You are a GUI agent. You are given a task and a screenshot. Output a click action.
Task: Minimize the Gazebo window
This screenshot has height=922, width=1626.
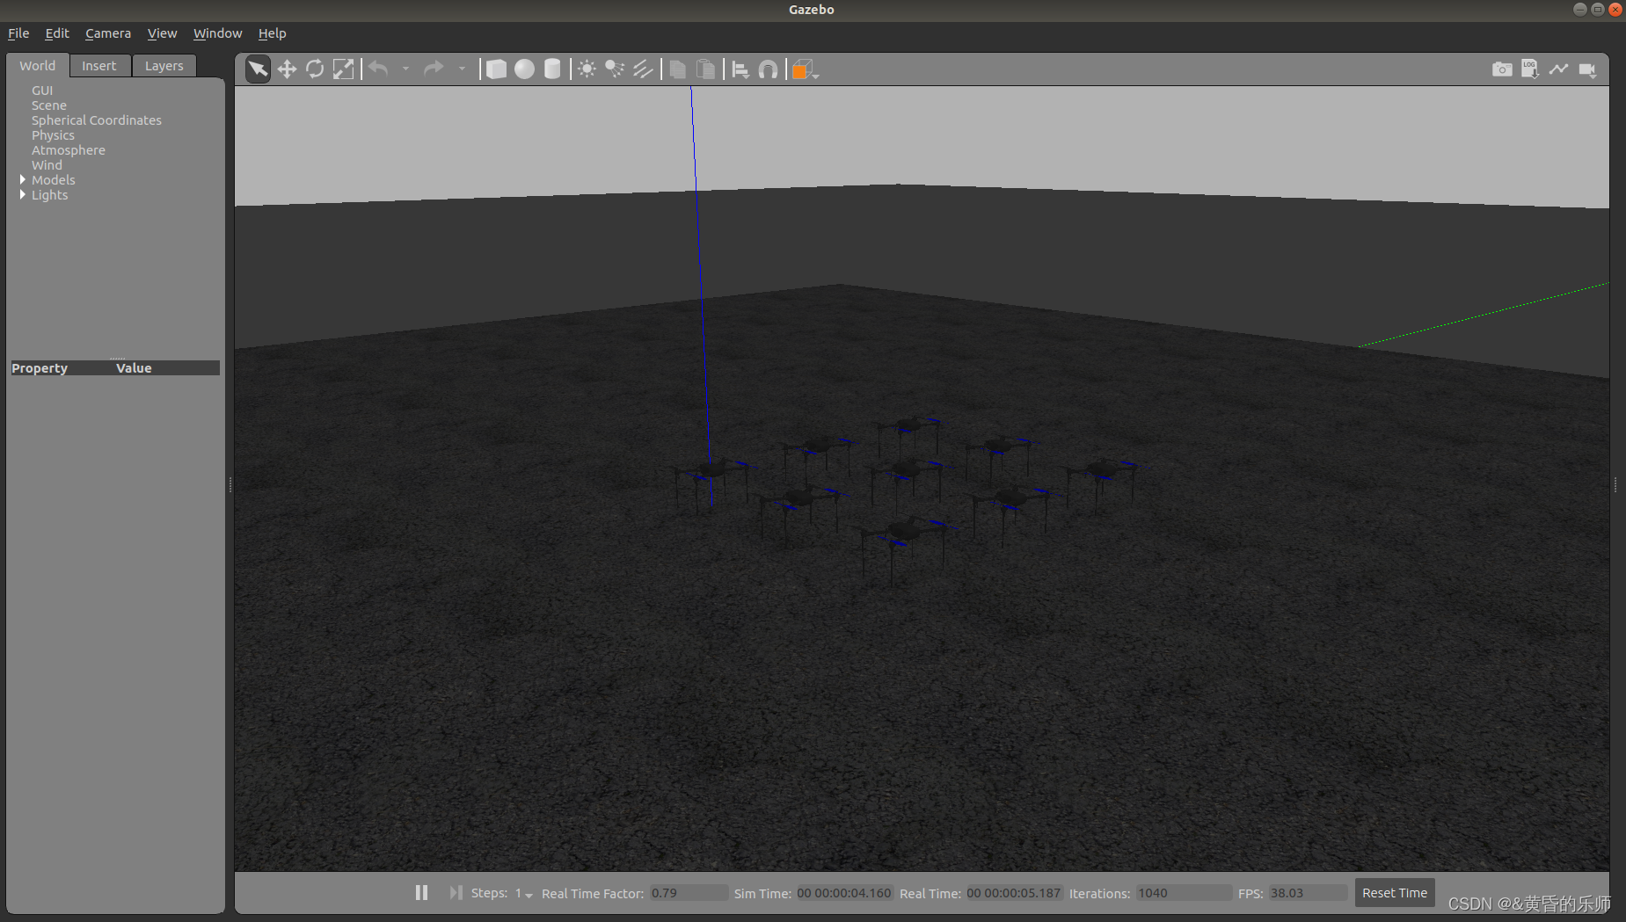(x=1579, y=10)
